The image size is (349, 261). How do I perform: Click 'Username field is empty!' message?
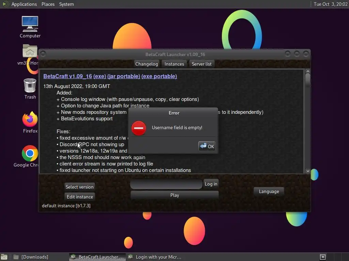coord(177,128)
